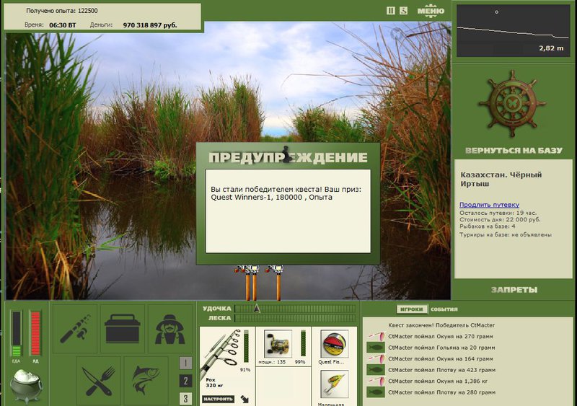Click the cooking cauldron icon

(26, 386)
